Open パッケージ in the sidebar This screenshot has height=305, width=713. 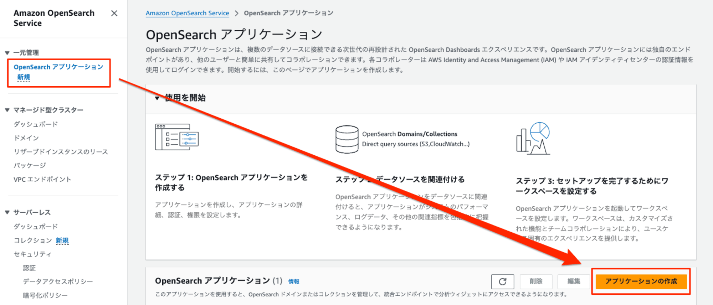tap(30, 165)
